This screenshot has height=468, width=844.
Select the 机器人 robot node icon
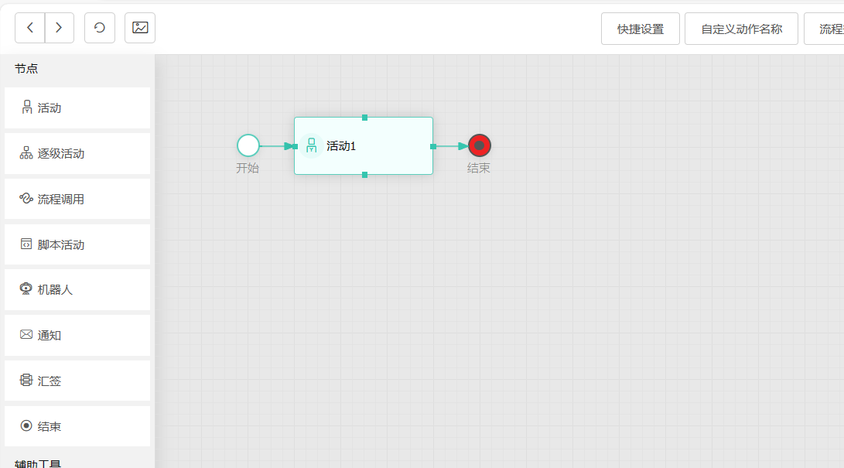[x=26, y=289]
